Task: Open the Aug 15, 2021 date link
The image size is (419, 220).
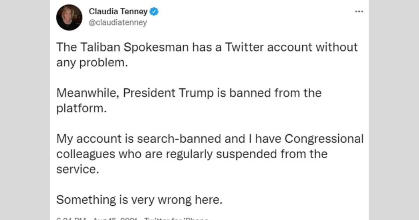Action: (116, 219)
